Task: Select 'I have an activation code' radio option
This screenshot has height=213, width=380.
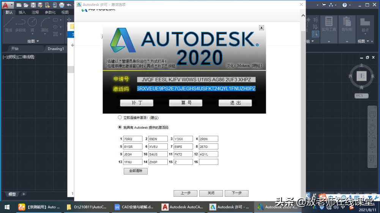Action: 120,127
